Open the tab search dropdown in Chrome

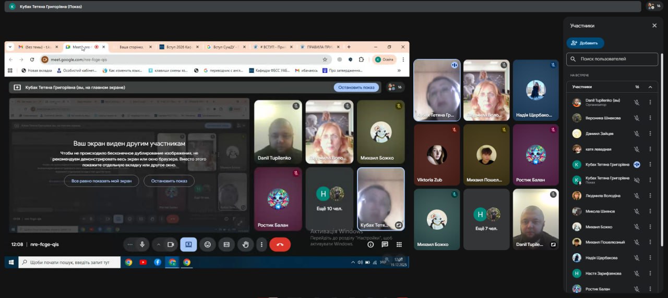coord(10,47)
